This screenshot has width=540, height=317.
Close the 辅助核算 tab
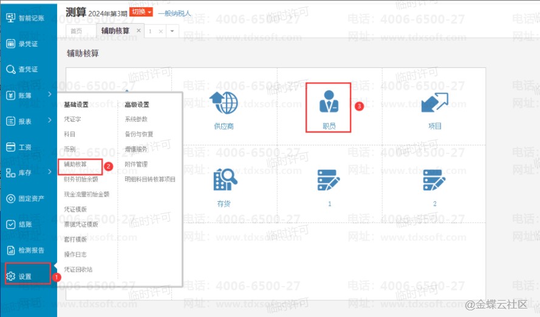tap(138, 30)
